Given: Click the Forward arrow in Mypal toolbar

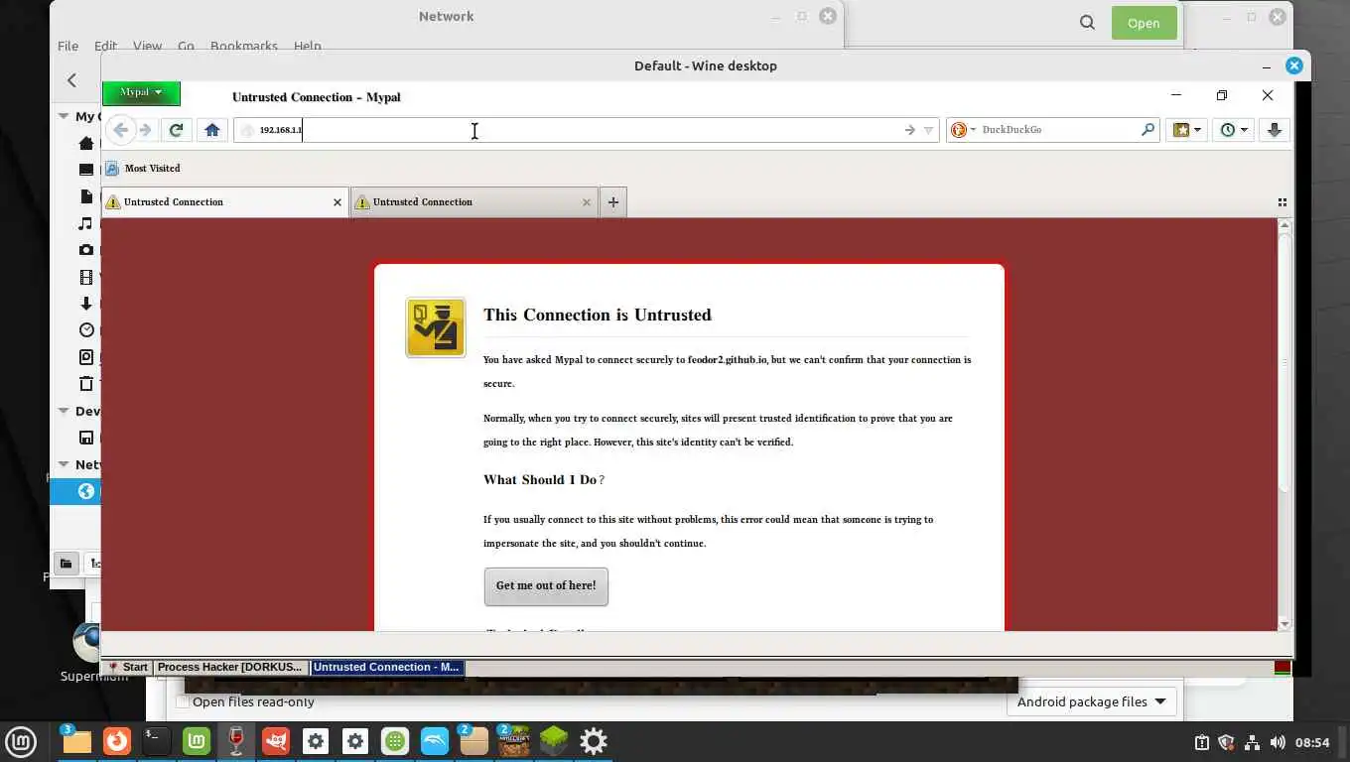Looking at the screenshot, I should (145, 130).
